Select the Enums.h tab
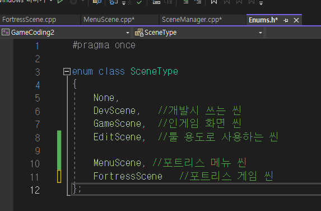The image size is (321, 211). pyautogui.click(x=263, y=20)
